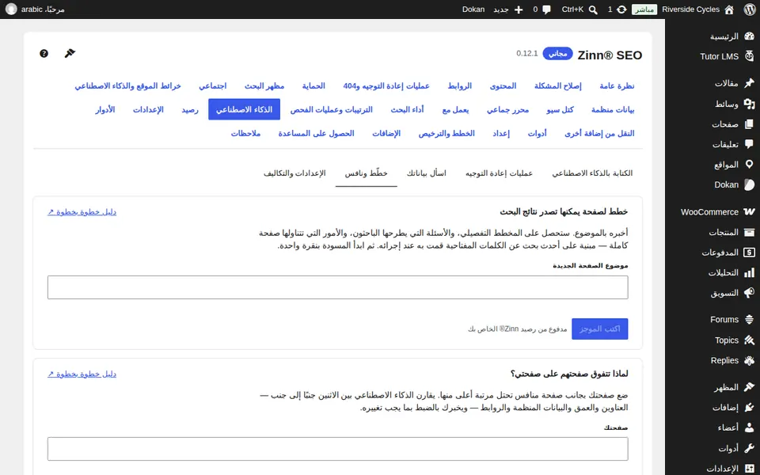The height and width of the screenshot is (475, 760).
Task: Switch to الإعدادات والتكاليف subtab
Action: coord(294,173)
